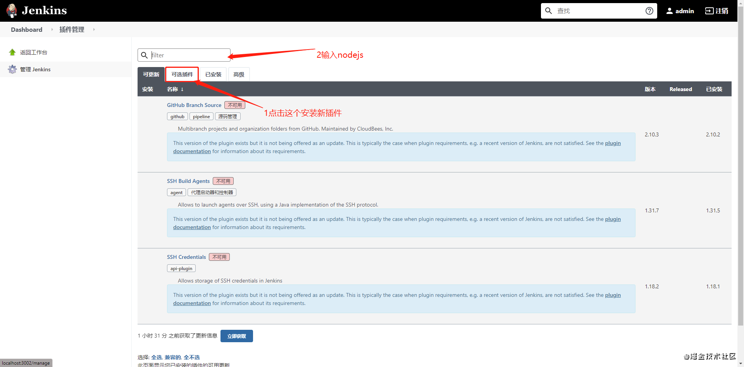Switch to the 可选插件 tab
The image size is (744, 367).
pos(182,74)
